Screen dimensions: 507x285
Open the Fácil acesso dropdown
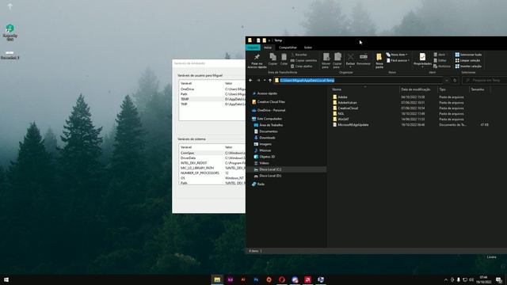click(398, 60)
